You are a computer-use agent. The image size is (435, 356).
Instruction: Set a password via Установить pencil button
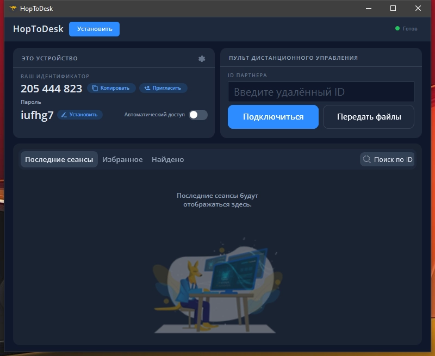80,115
